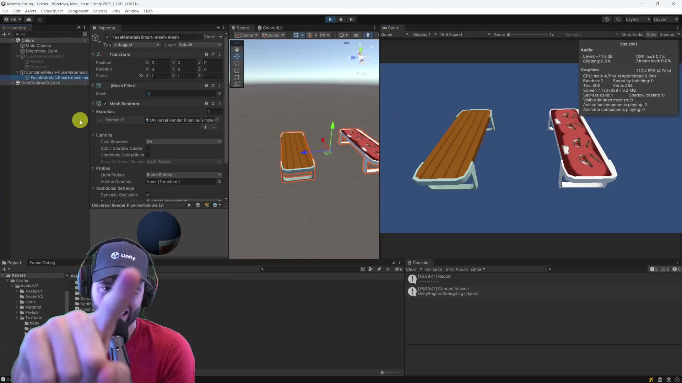Toggle Scene view lighting
This screenshot has width=682, height=383.
click(368, 35)
